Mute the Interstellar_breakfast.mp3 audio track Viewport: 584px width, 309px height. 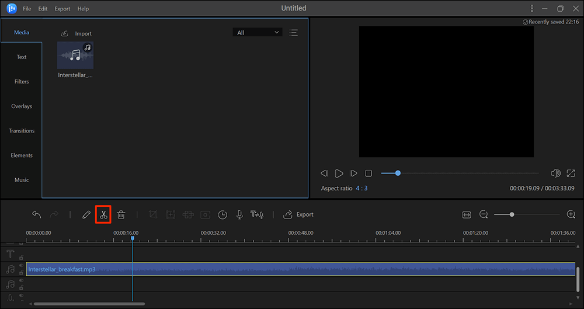point(22,266)
